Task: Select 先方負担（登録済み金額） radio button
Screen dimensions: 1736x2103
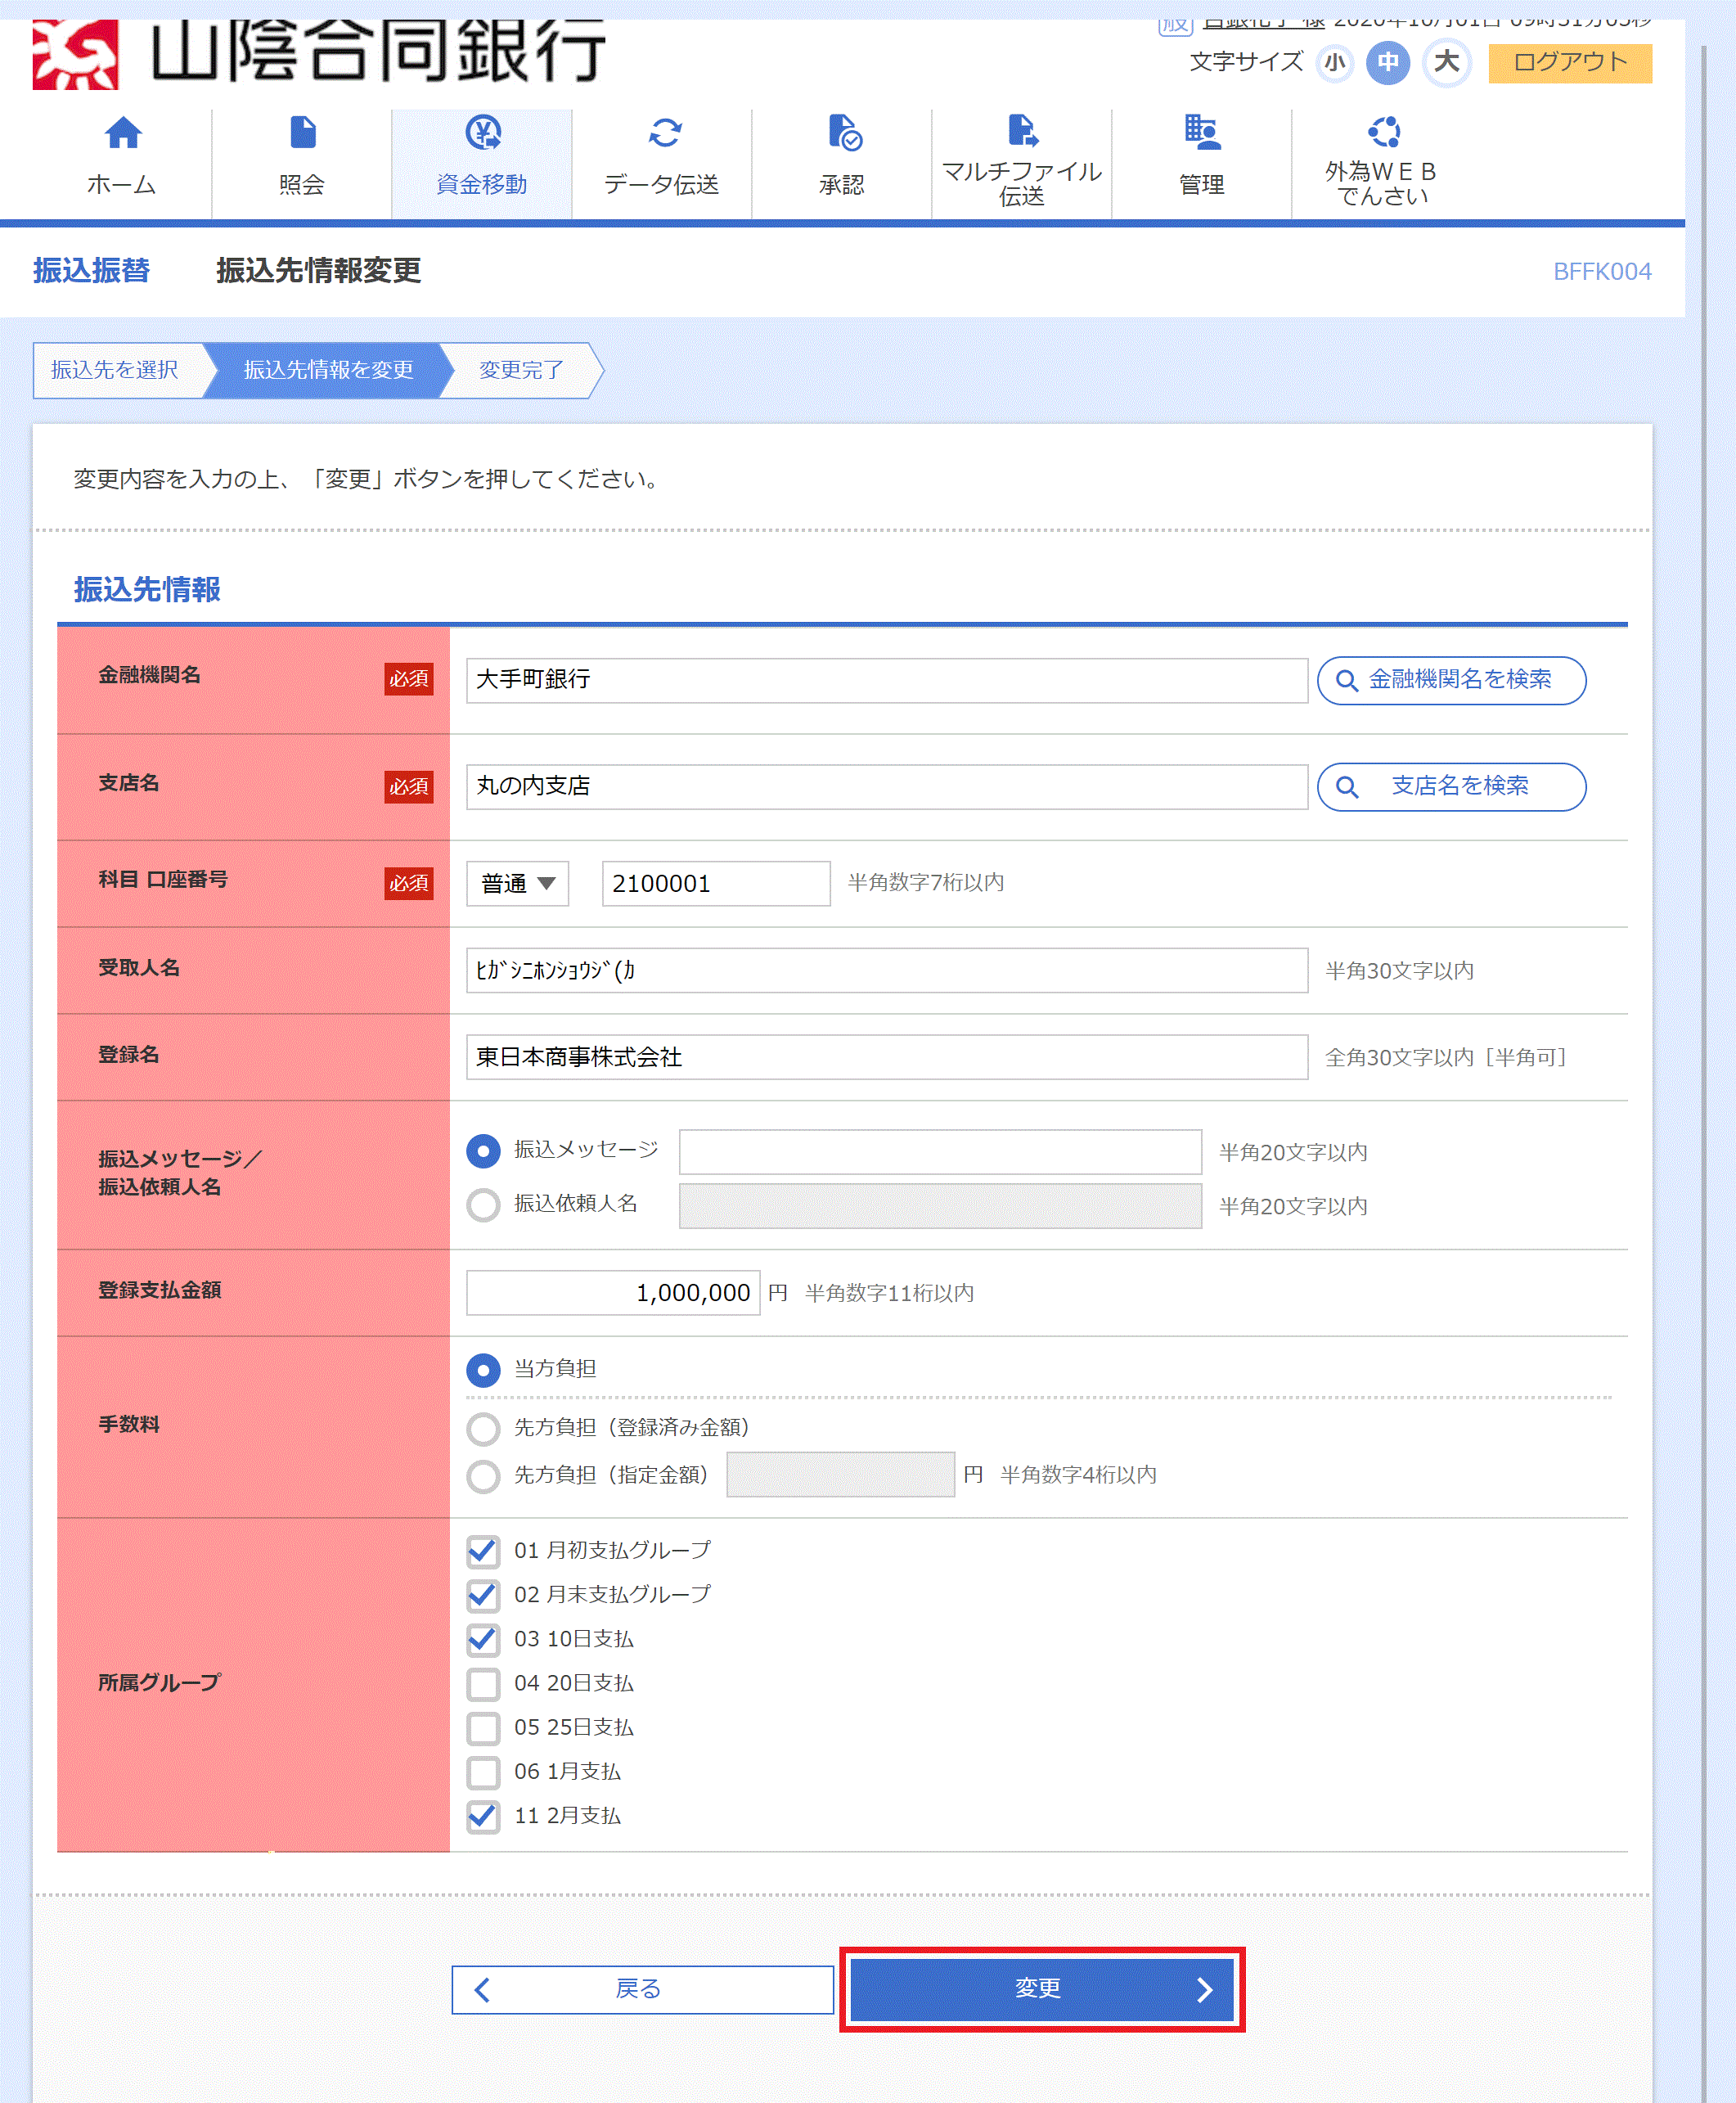Action: click(483, 1428)
